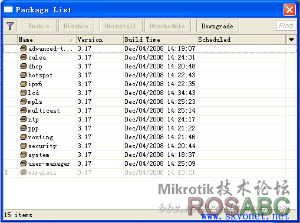Click the mpls package icon
300x223 pixels.
[24, 101]
